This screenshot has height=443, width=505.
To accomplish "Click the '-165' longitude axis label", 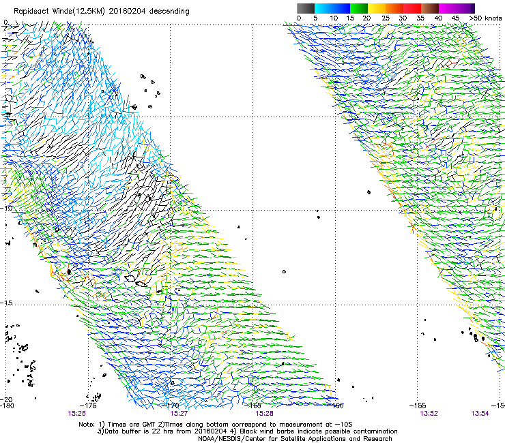I will (252, 406).
